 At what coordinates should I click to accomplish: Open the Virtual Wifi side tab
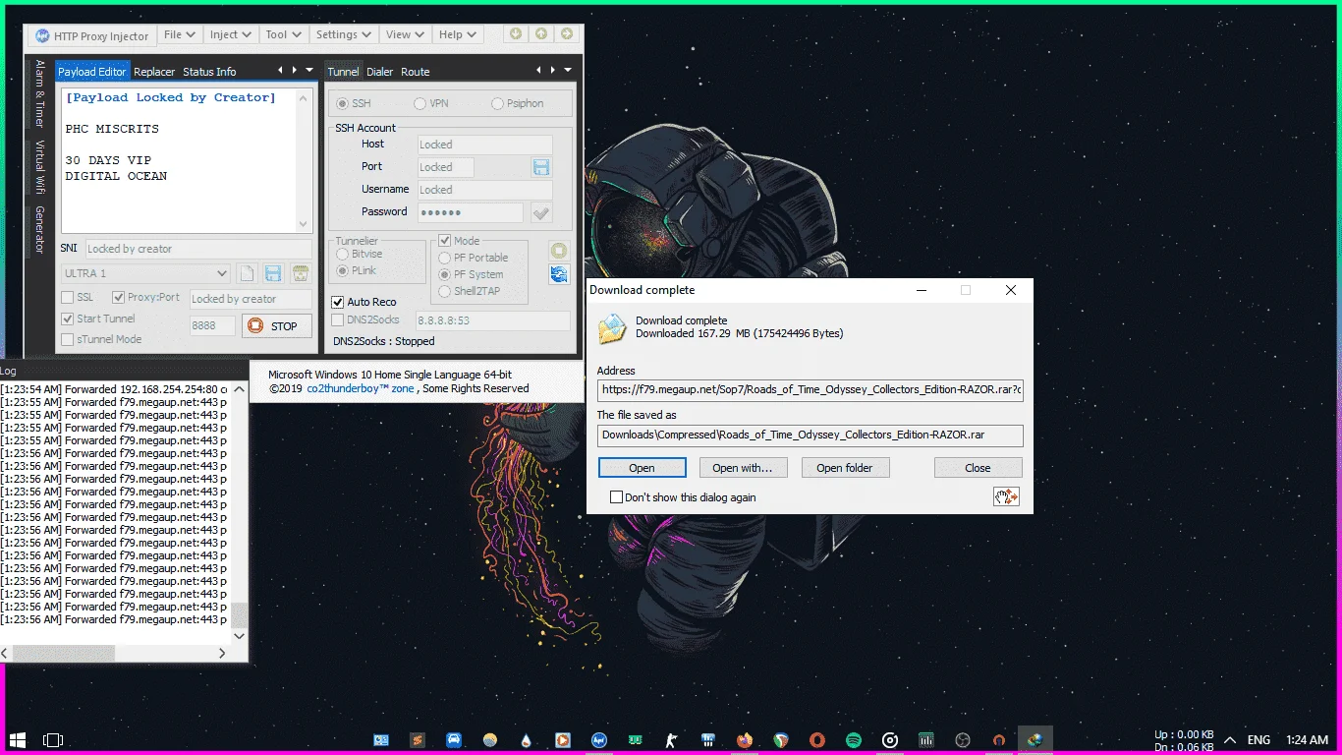point(40,167)
